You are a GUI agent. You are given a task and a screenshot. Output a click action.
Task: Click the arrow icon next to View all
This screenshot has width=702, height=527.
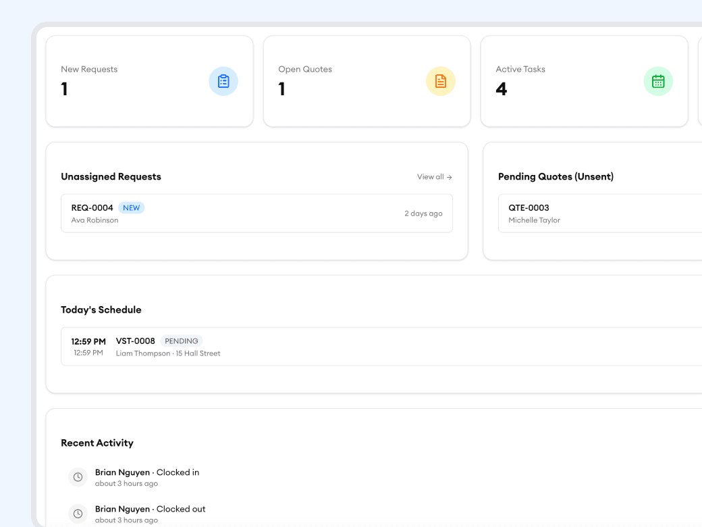point(449,177)
